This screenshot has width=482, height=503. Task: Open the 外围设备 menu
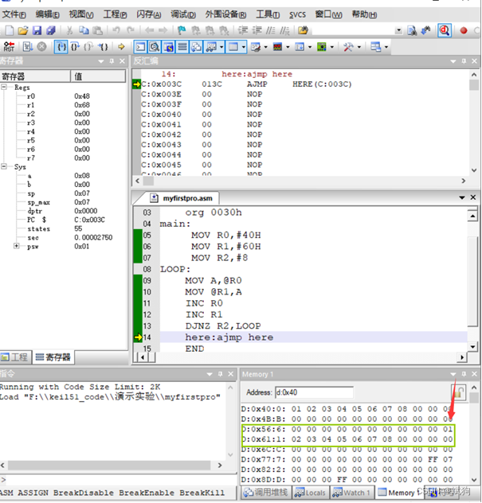tap(225, 15)
